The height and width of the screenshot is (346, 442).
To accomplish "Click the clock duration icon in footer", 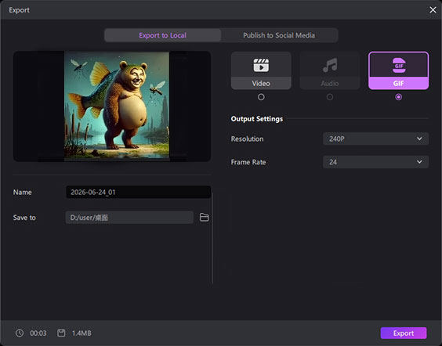I will pyautogui.click(x=20, y=333).
